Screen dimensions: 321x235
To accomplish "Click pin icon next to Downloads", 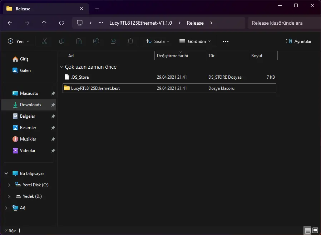I will (x=53, y=105).
